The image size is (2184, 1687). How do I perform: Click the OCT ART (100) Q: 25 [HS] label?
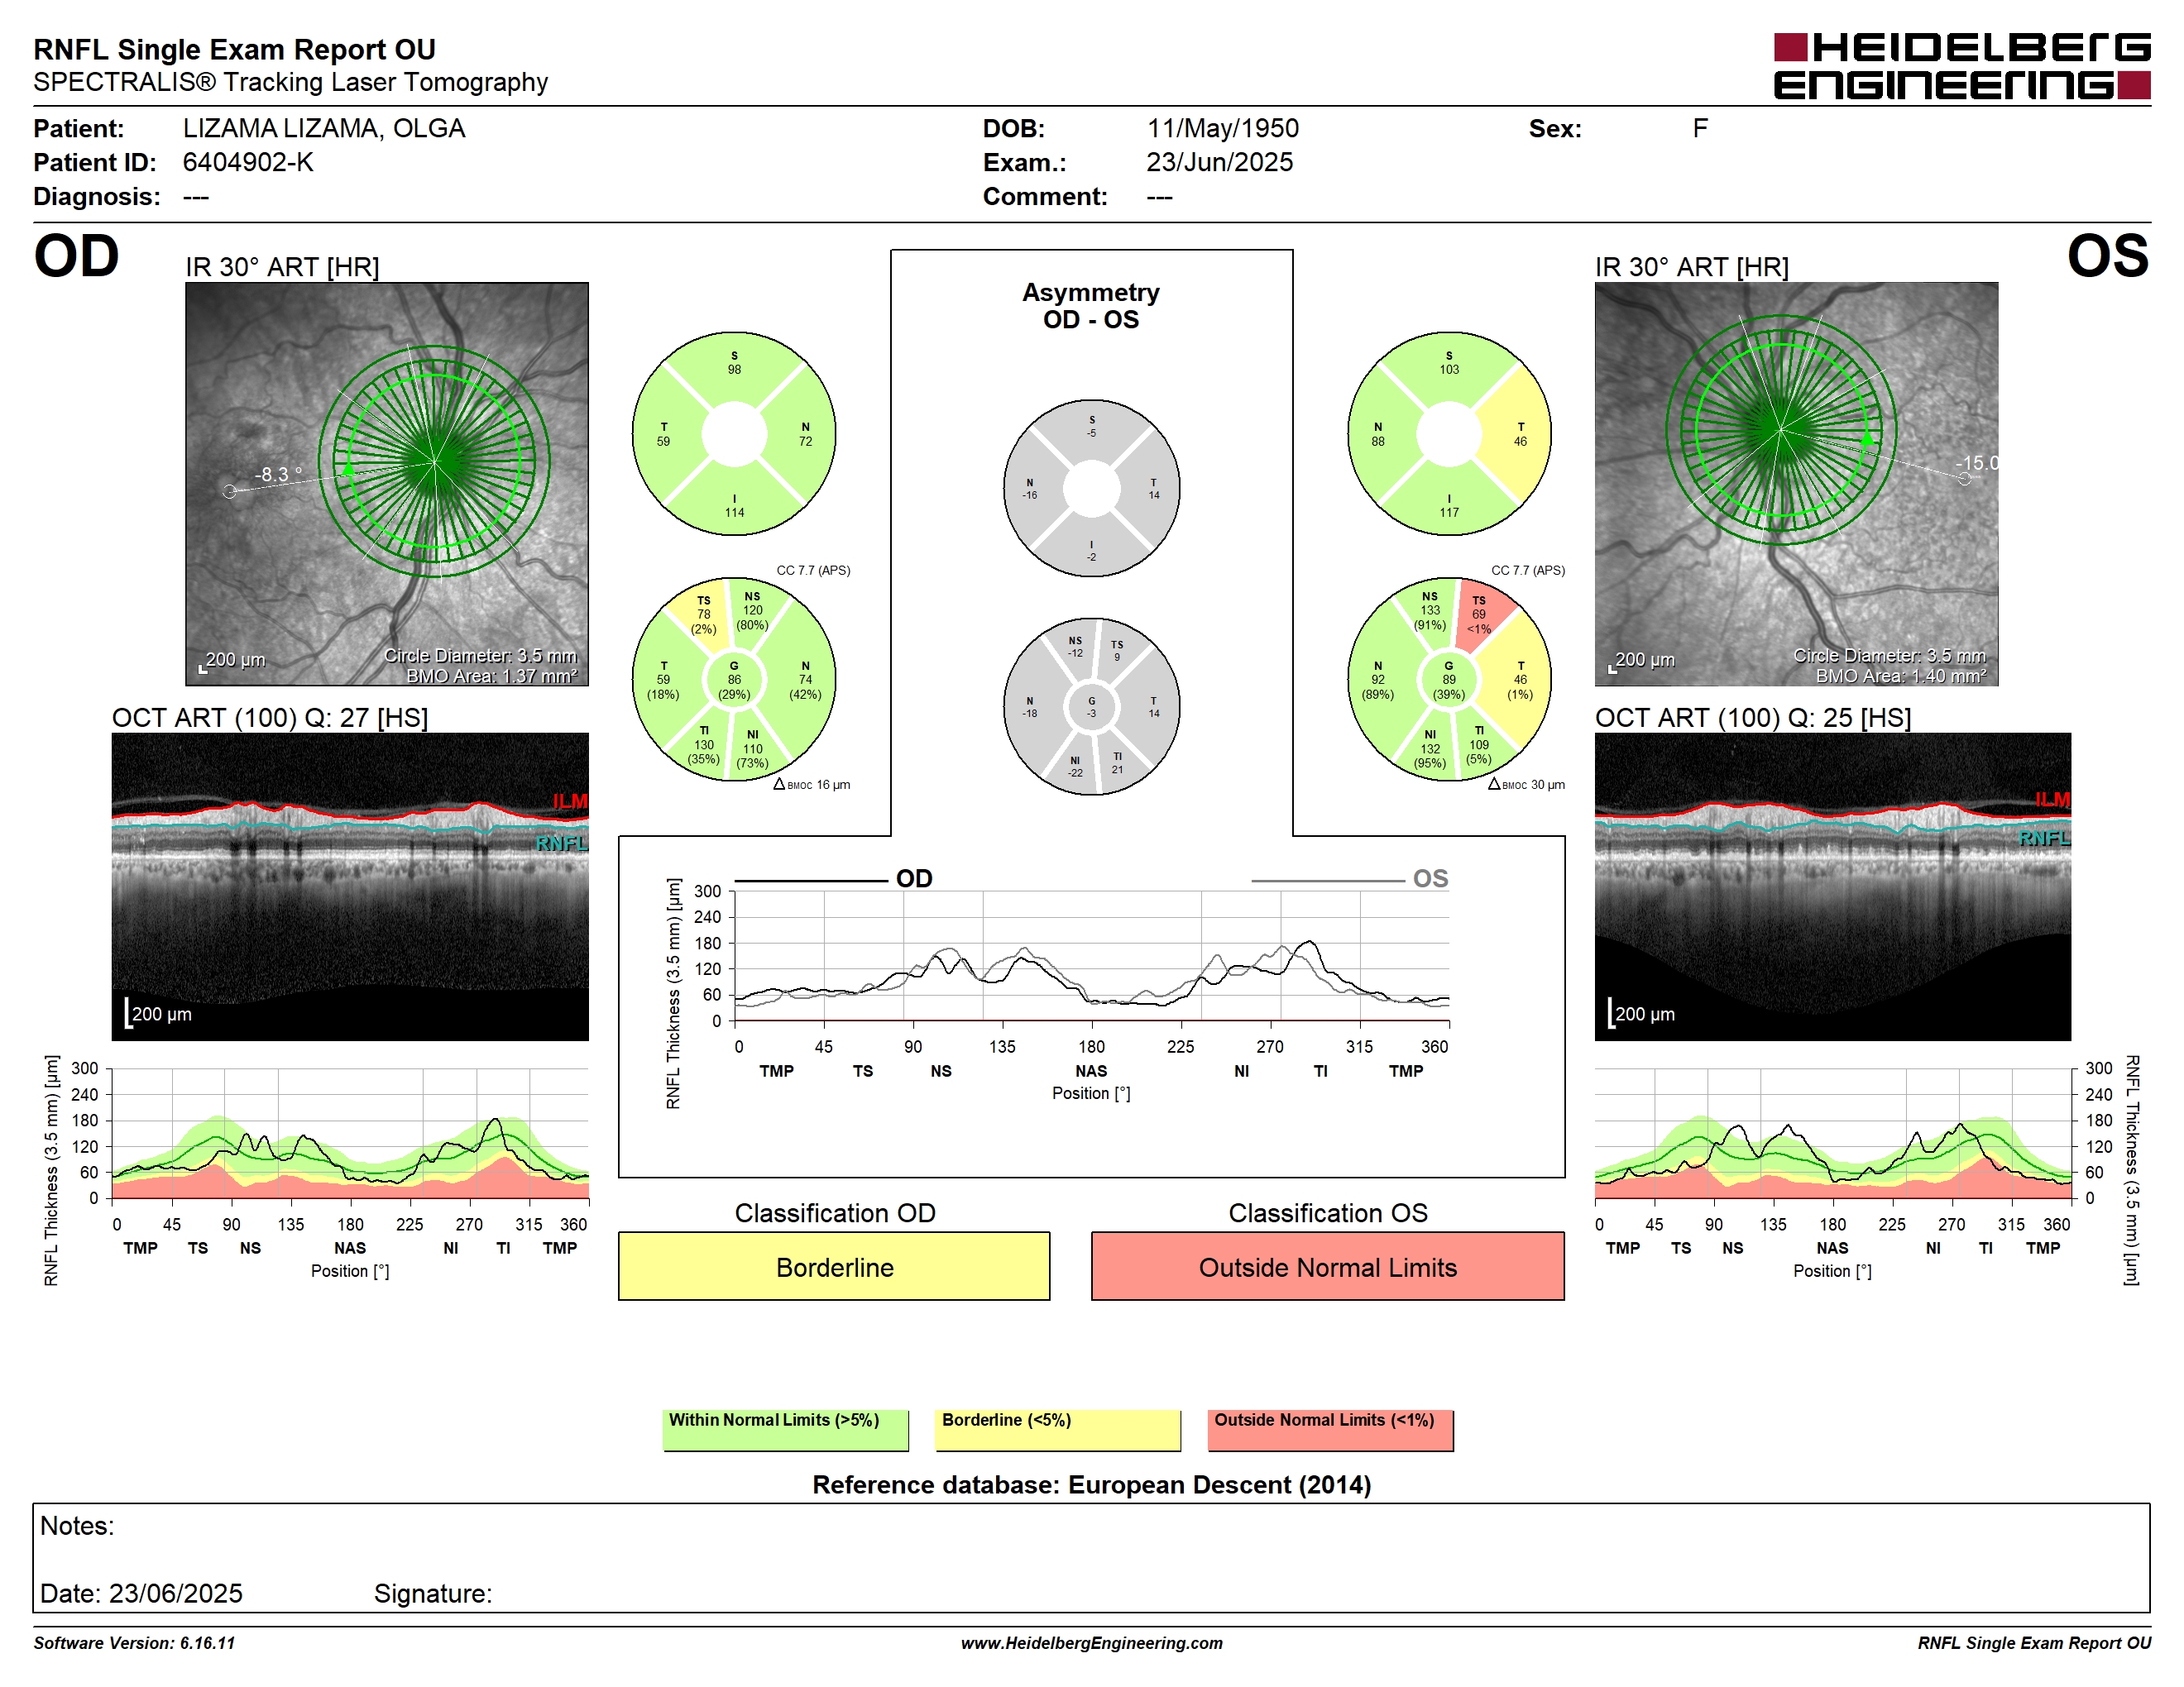(x=1753, y=718)
